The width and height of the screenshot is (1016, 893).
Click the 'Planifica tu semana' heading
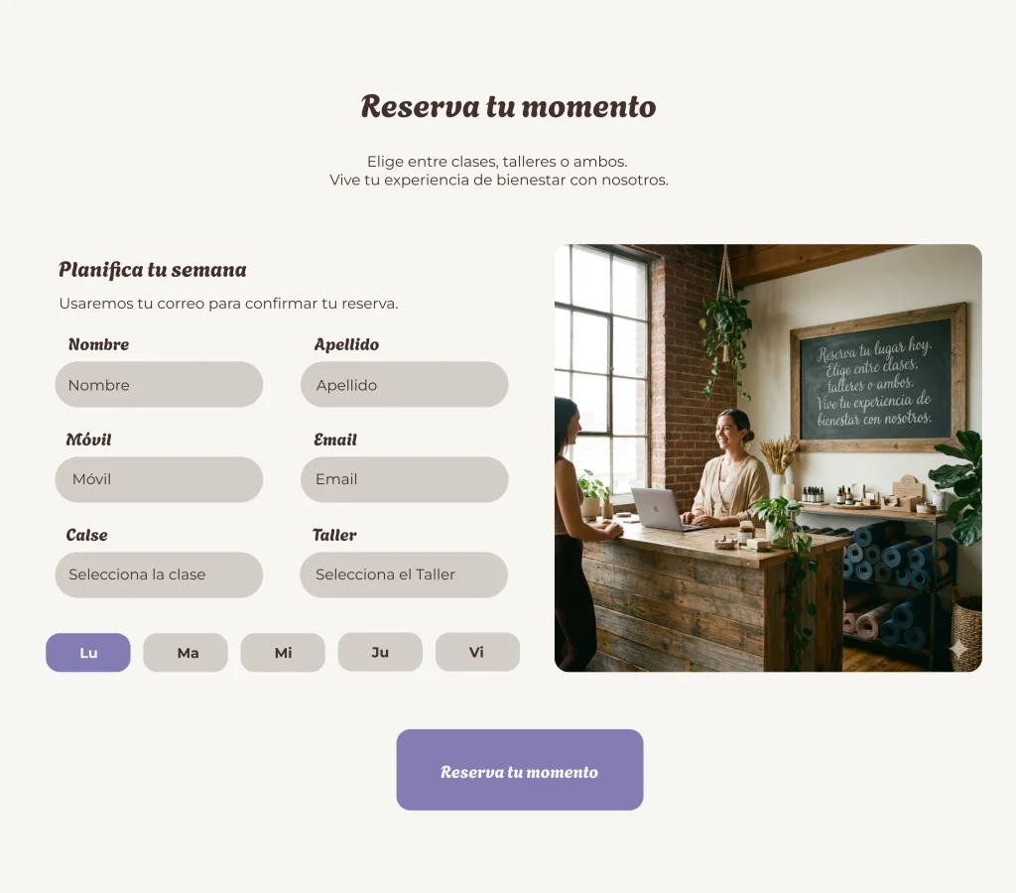(153, 270)
